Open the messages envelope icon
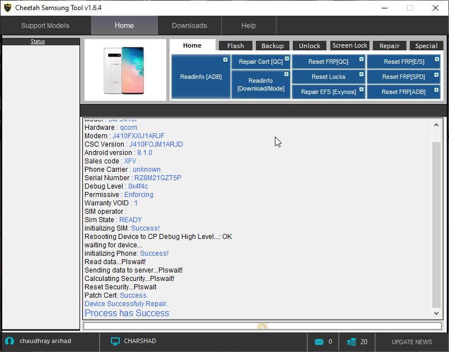 [319, 342]
